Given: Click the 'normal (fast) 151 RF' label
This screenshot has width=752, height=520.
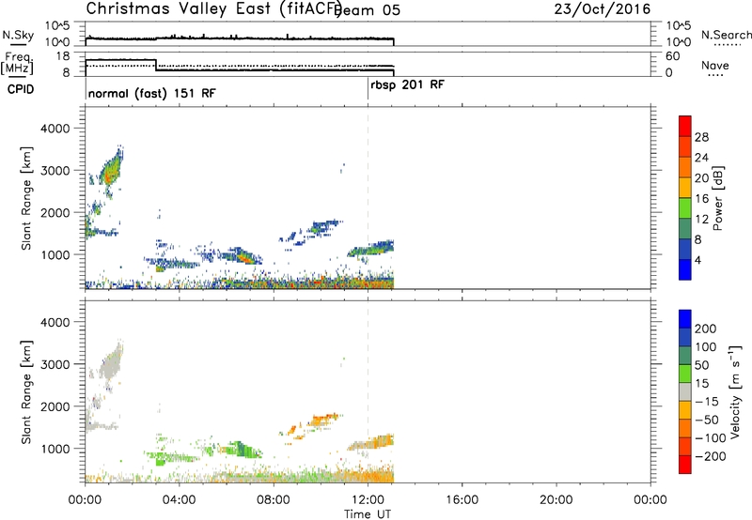Looking at the screenshot, I should [152, 93].
